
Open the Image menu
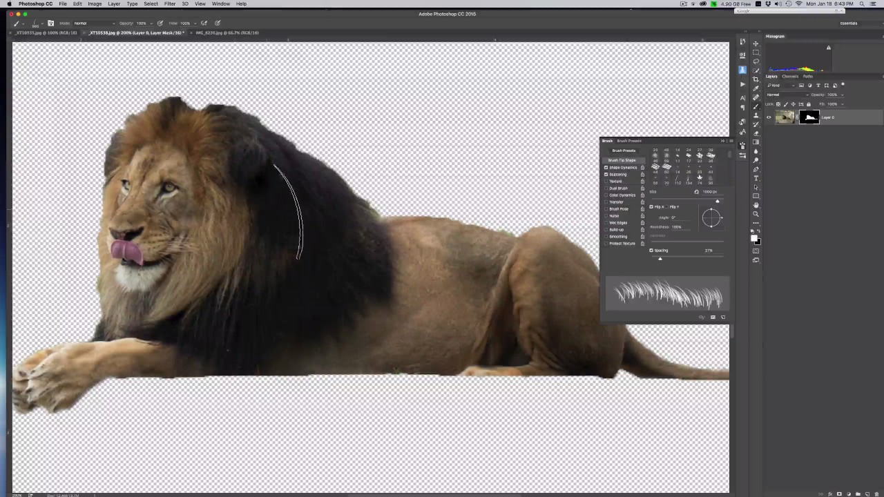tap(95, 4)
